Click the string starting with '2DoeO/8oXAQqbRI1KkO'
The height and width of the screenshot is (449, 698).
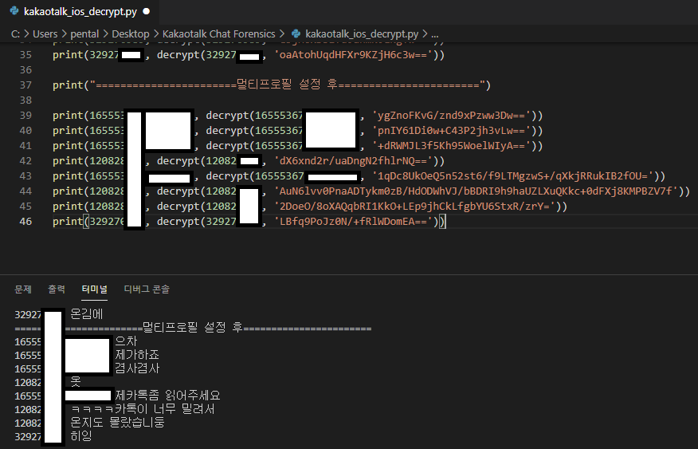[x=414, y=207]
